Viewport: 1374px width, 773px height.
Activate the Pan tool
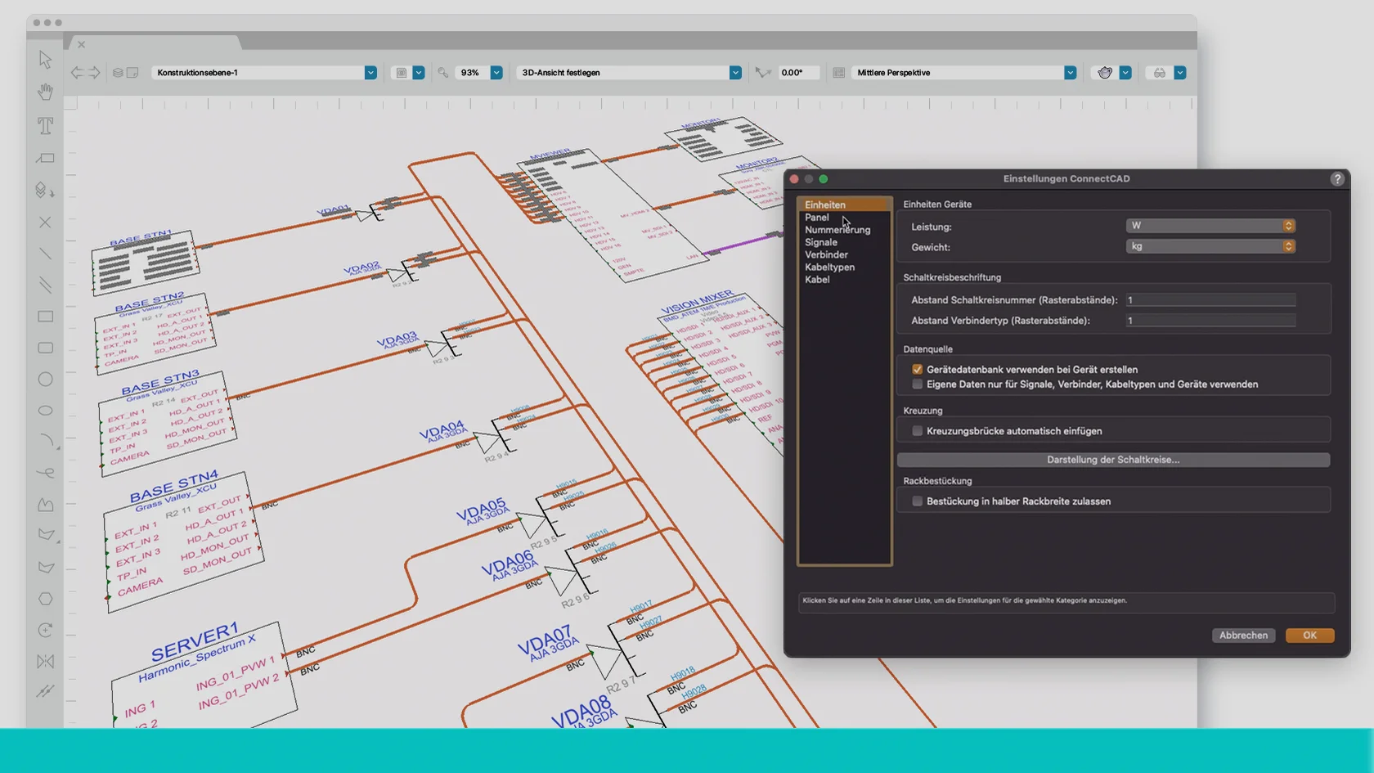tap(45, 92)
